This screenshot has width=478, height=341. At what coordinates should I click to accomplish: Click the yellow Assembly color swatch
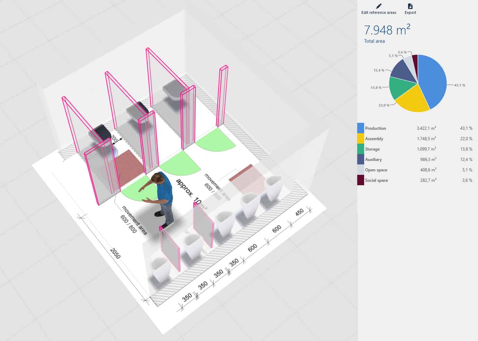[360, 138]
